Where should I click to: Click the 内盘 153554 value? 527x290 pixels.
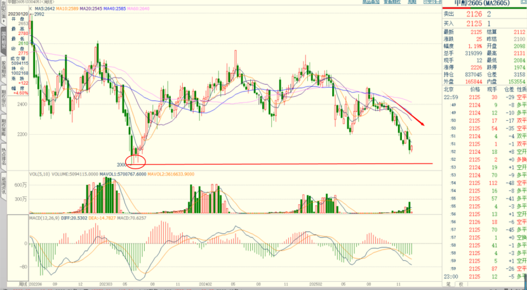(x=516, y=81)
